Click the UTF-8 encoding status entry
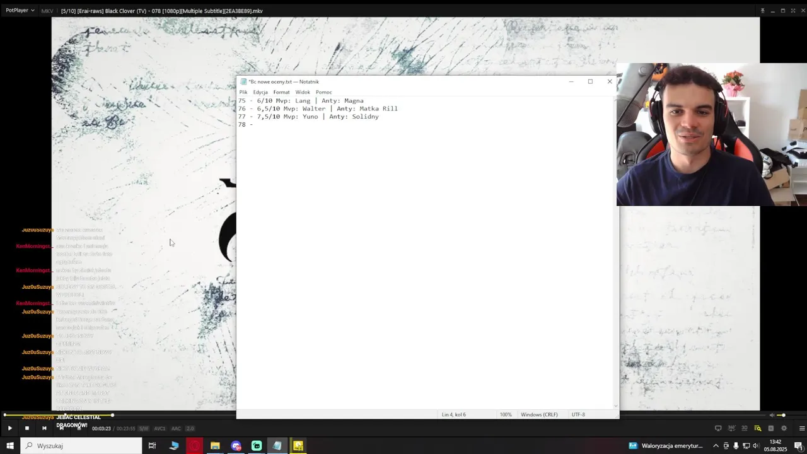The width and height of the screenshot is (807, 454). 578,414
